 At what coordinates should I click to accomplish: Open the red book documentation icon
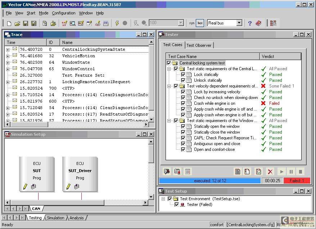coord(258,23)
